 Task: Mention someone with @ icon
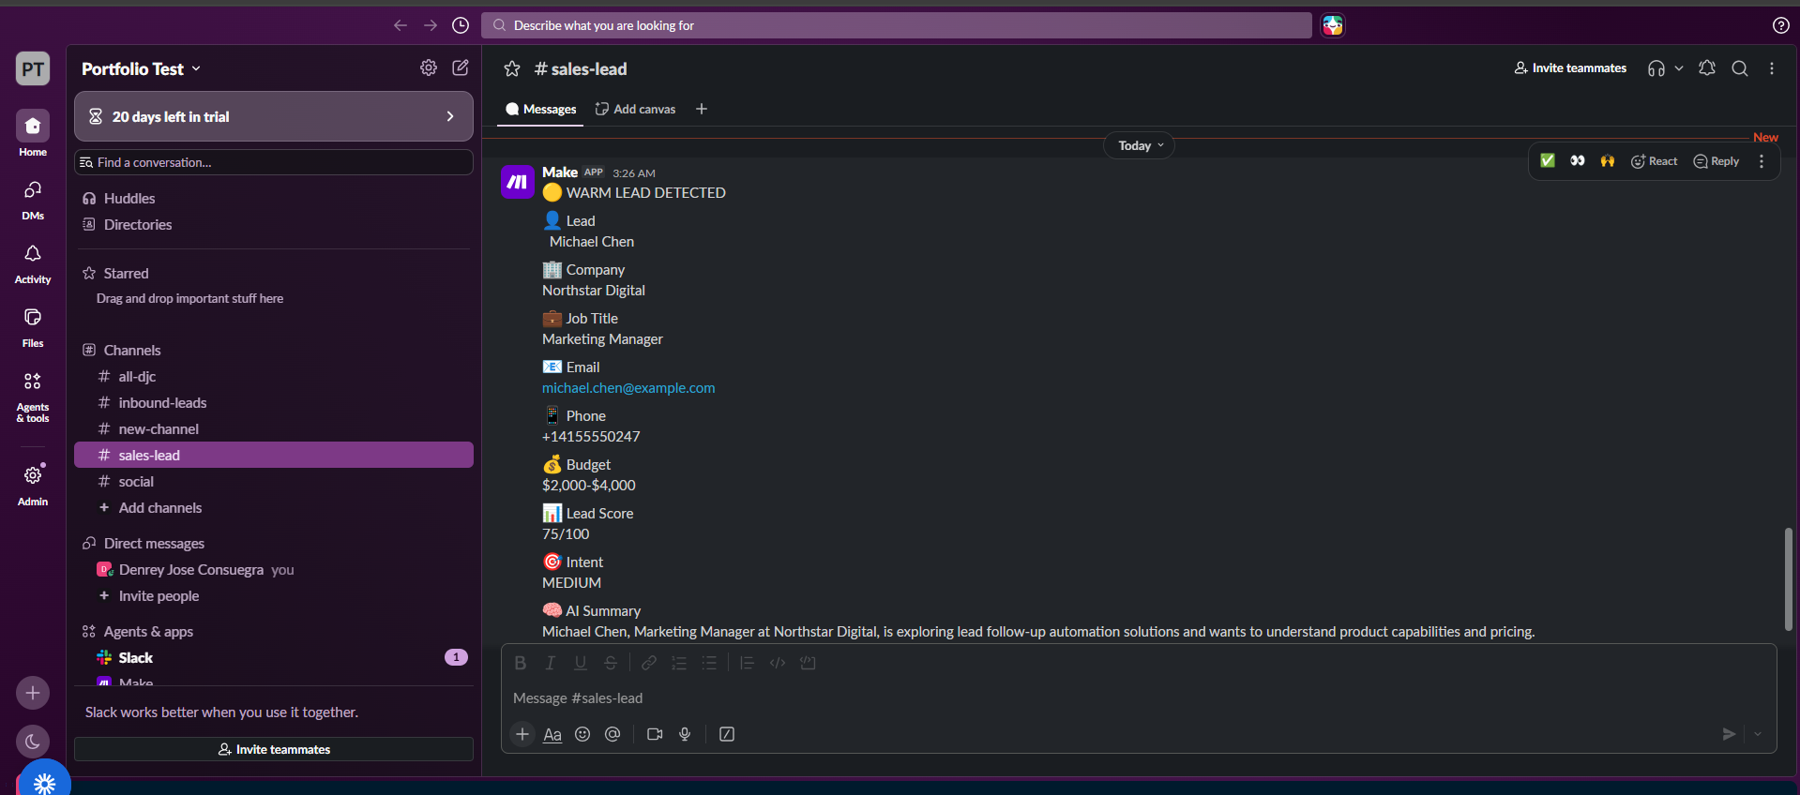pos(613,734)
